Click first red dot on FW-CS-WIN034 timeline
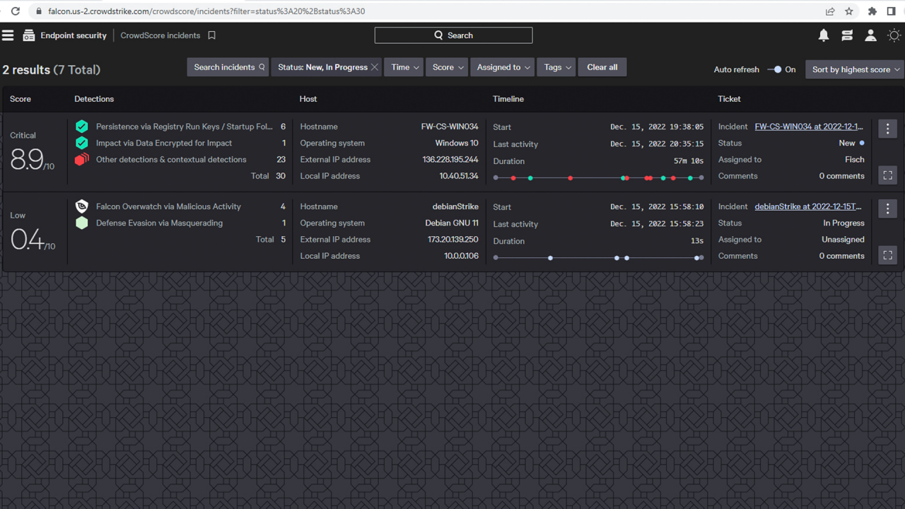Image resolution: width=905 pixels, height=509 pixels. [513, 178]
